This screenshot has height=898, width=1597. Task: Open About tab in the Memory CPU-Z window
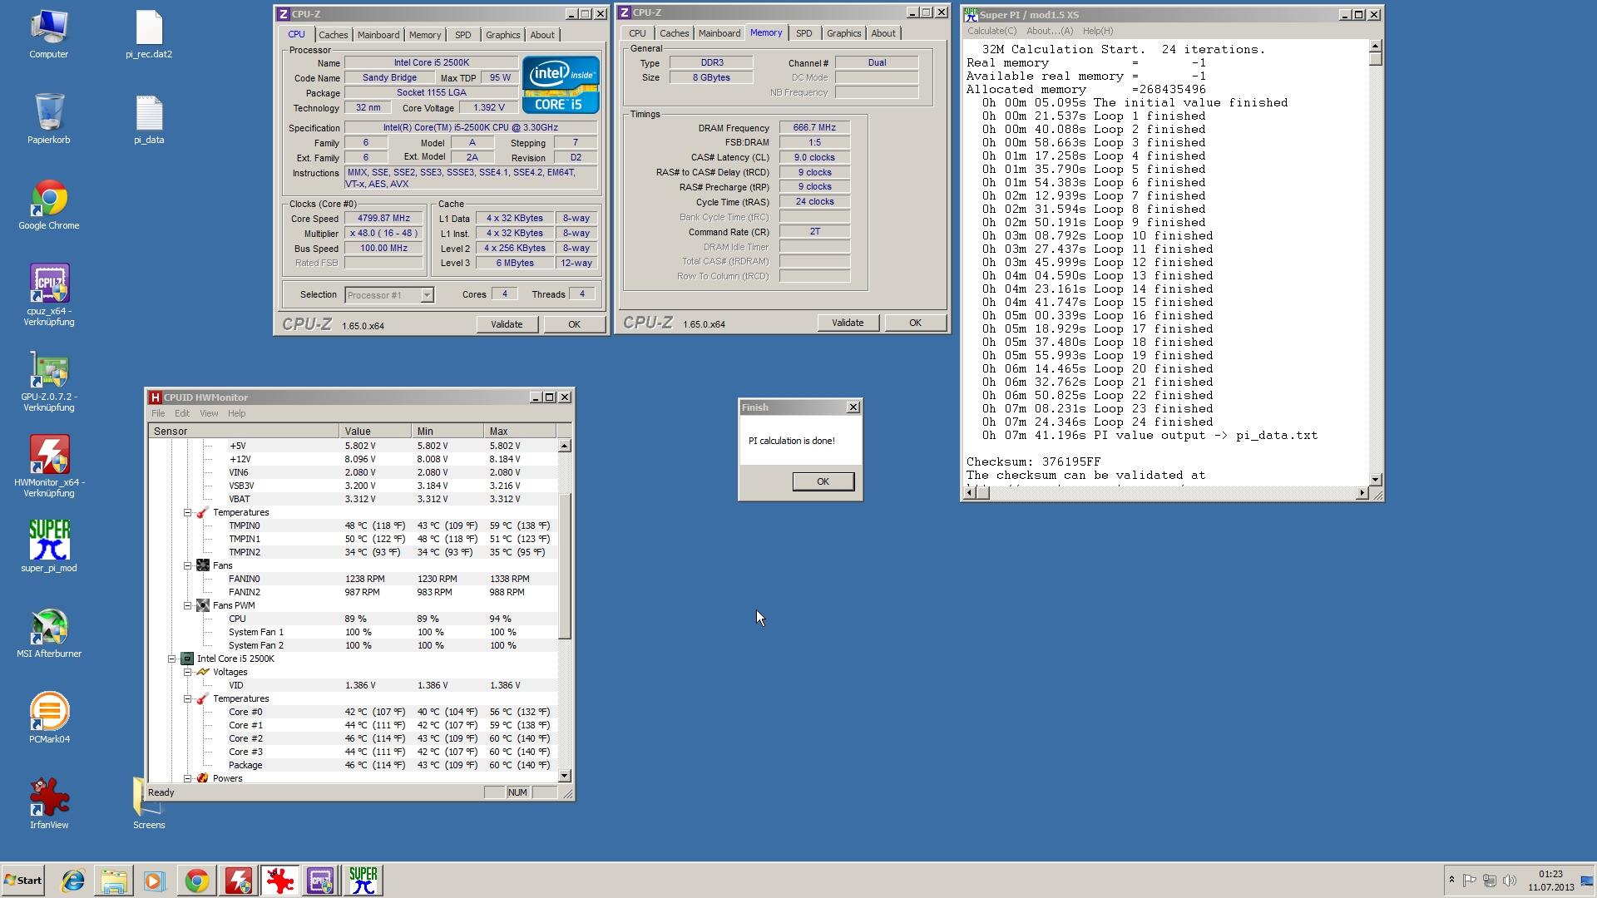point(883,33)
